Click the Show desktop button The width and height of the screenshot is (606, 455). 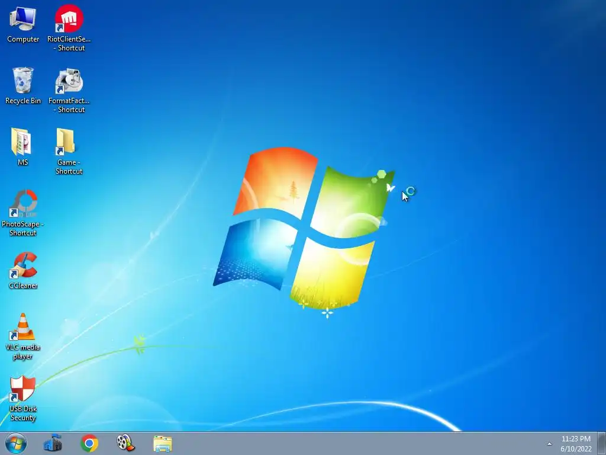(602, 443)
